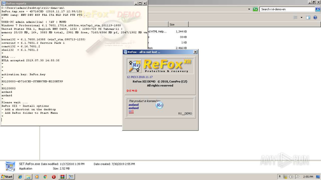Screen dimensions: 321x180
Task: Launch Google Chrome from the taskbar
Action: click(x=45, y=177)
